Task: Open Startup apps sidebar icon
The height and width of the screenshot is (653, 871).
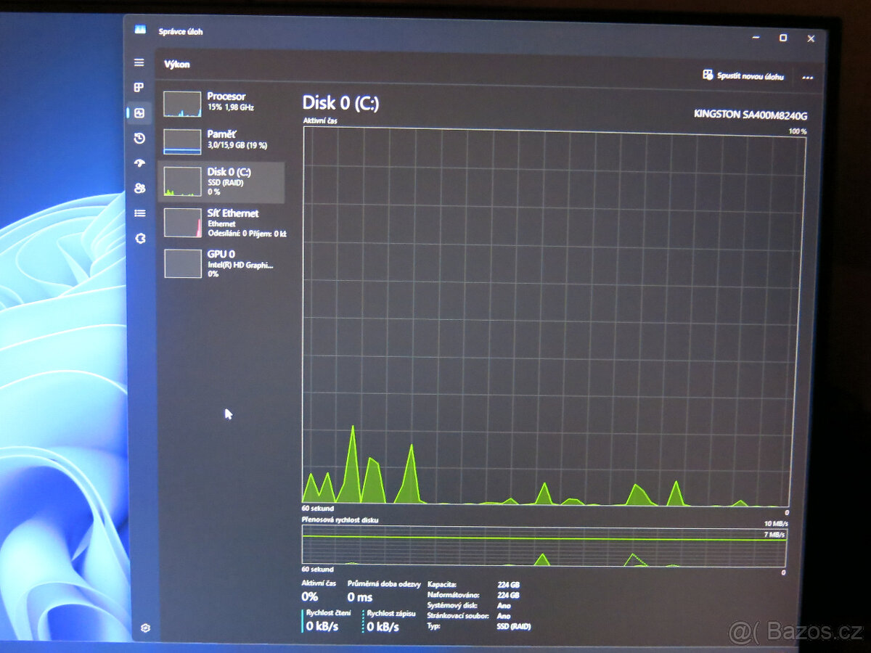Action: click(139, 163)
